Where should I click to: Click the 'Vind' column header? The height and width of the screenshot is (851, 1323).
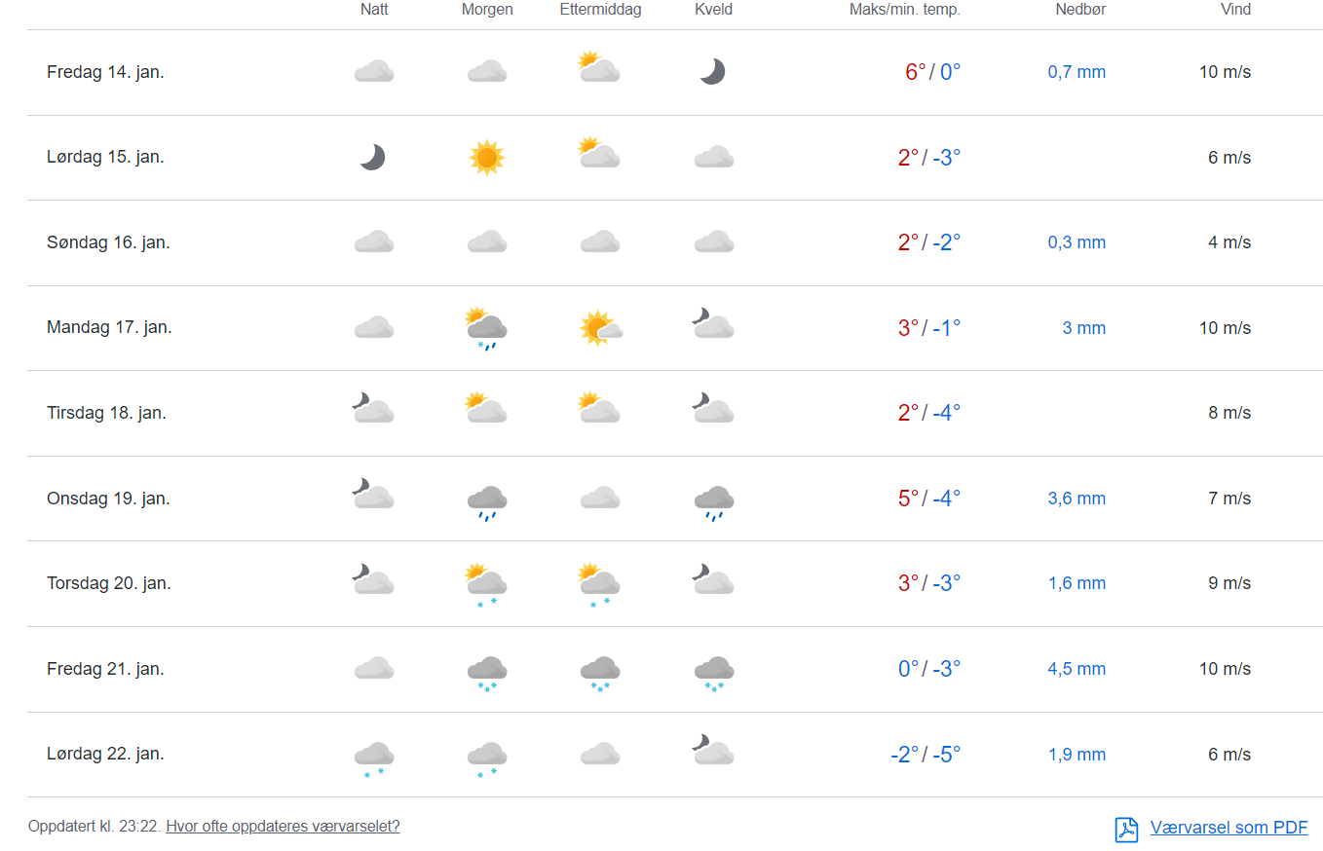point(1235,10)
